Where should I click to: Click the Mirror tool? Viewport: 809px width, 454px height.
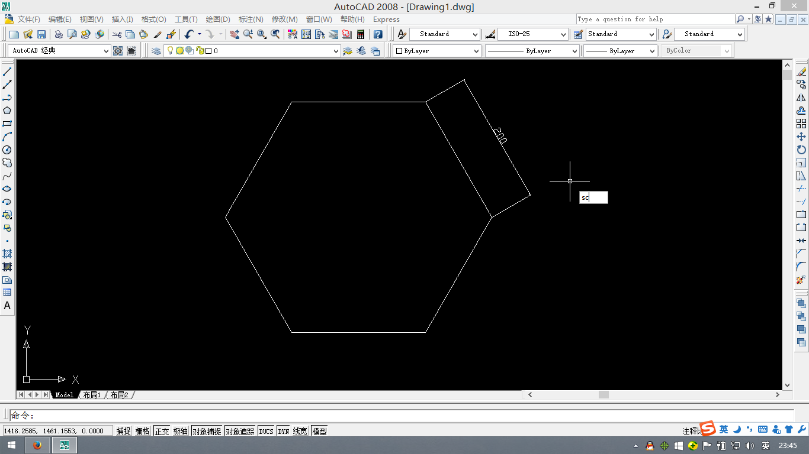pyautogui.click(x=801, y=98)
